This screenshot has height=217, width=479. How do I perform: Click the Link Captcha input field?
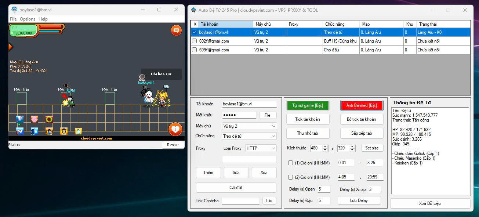coord(240,201)
